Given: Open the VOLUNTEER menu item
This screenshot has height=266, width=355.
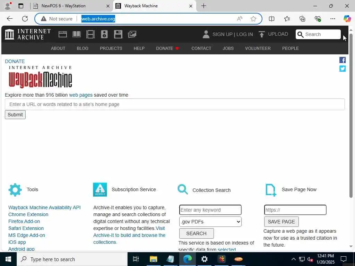Looking at the screenshot, I should [258, 48].
